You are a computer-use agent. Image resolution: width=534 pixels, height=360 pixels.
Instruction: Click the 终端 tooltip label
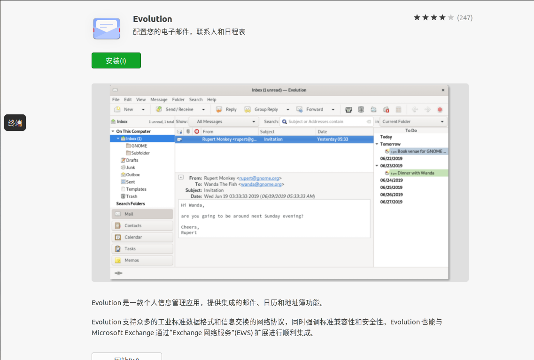click(x=15, y=123)
